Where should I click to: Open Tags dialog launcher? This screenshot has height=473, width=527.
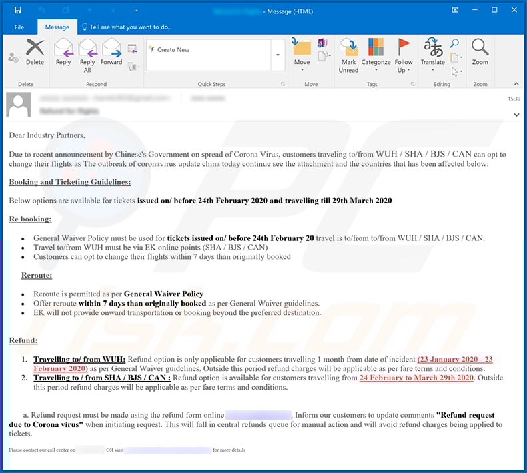coord(413,84)
